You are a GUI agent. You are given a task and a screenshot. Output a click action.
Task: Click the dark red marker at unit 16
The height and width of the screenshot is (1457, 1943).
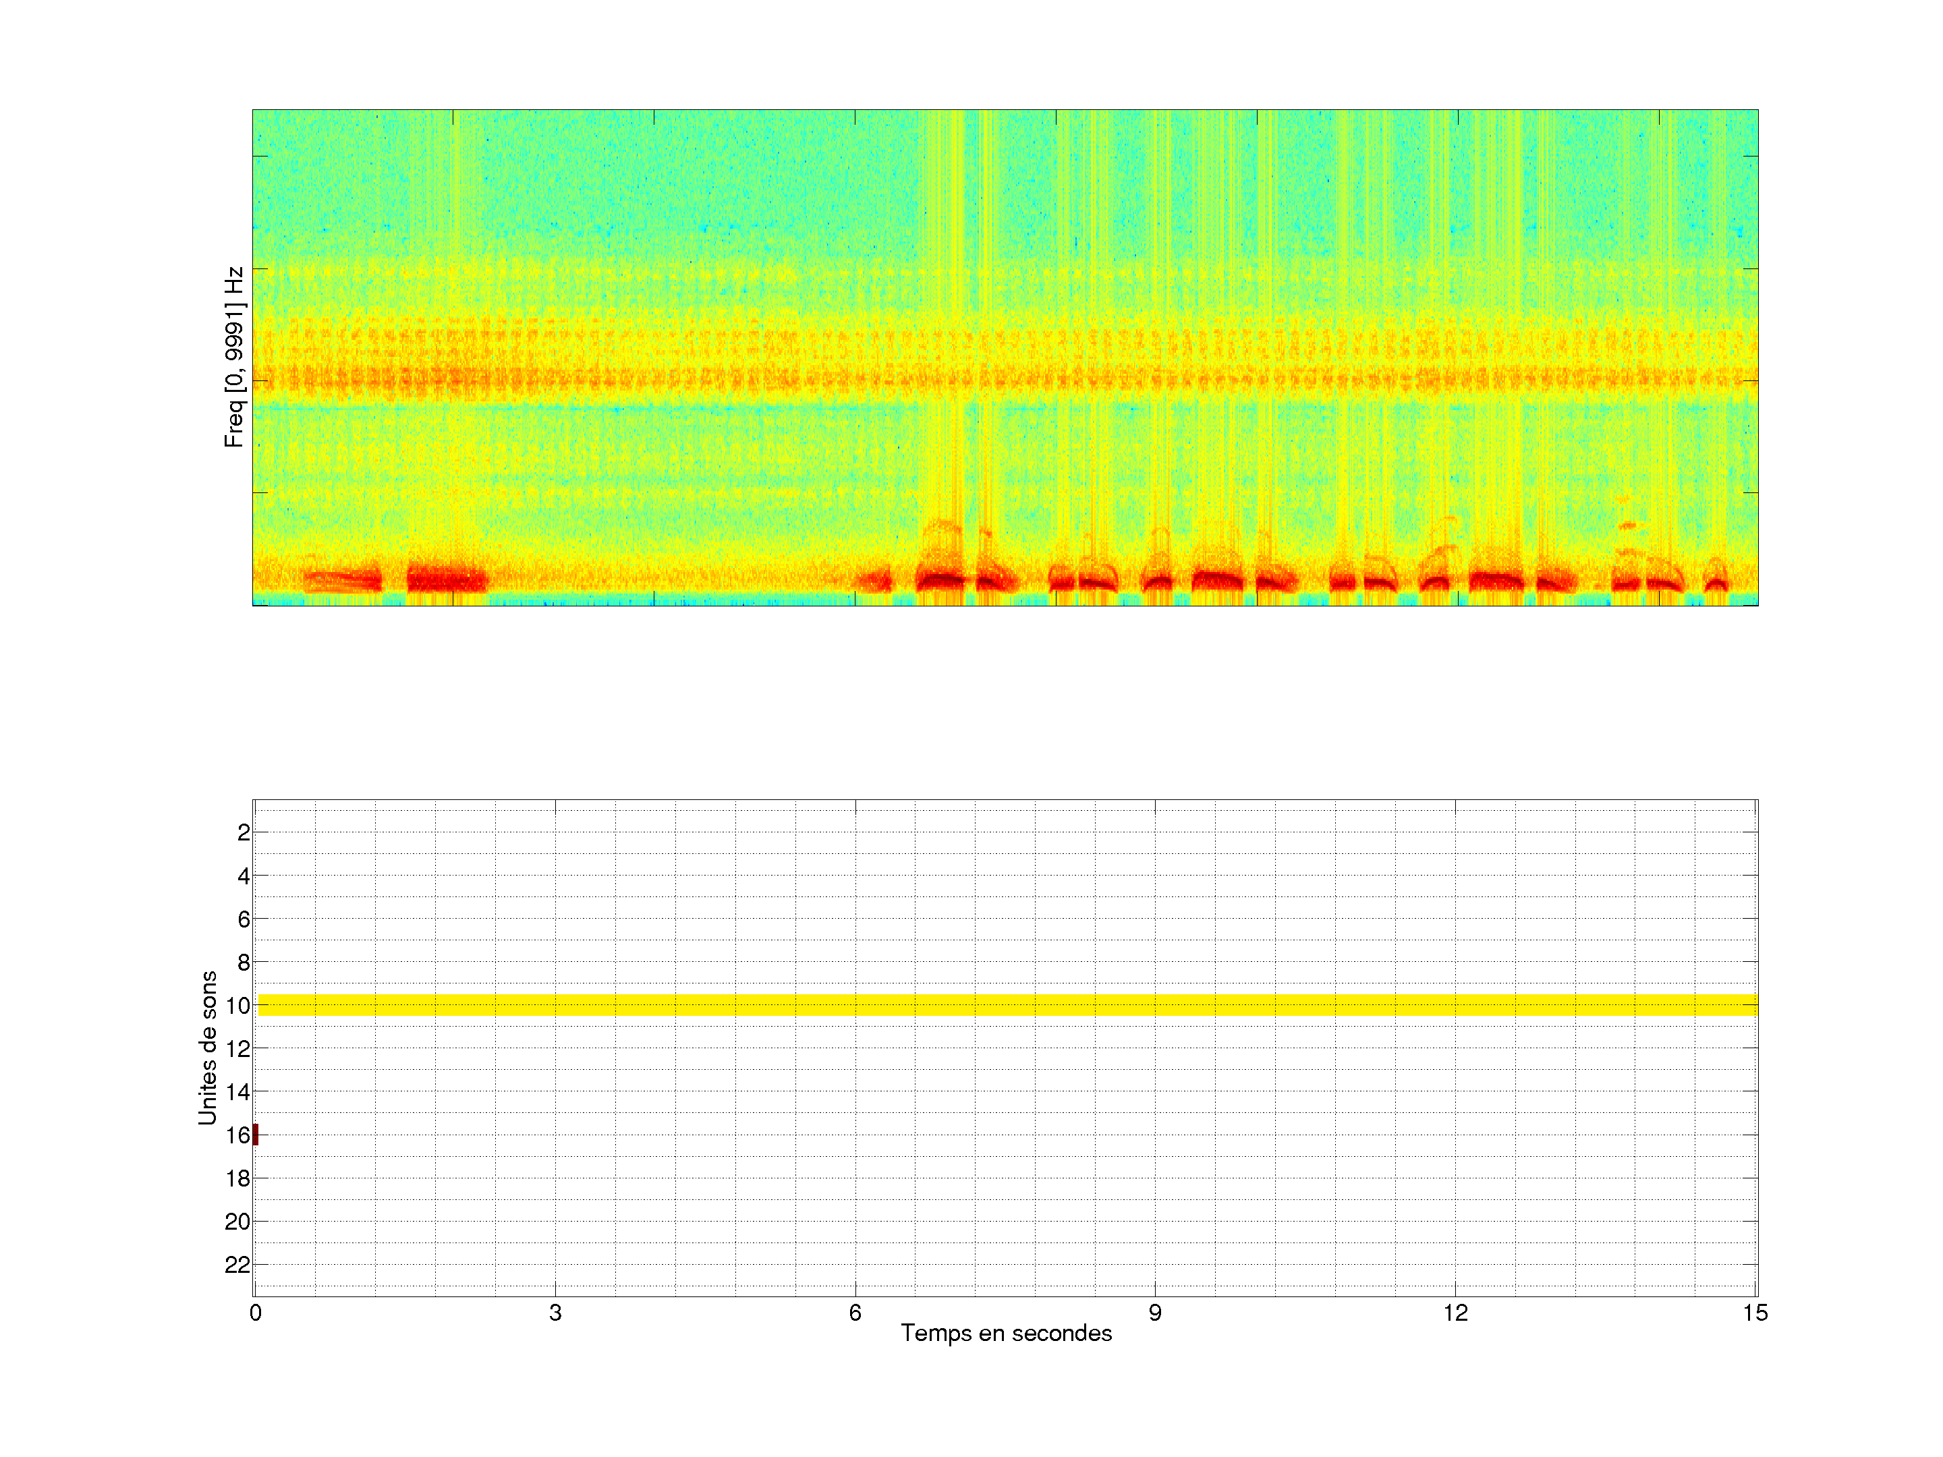click(x=256, y=1135)
